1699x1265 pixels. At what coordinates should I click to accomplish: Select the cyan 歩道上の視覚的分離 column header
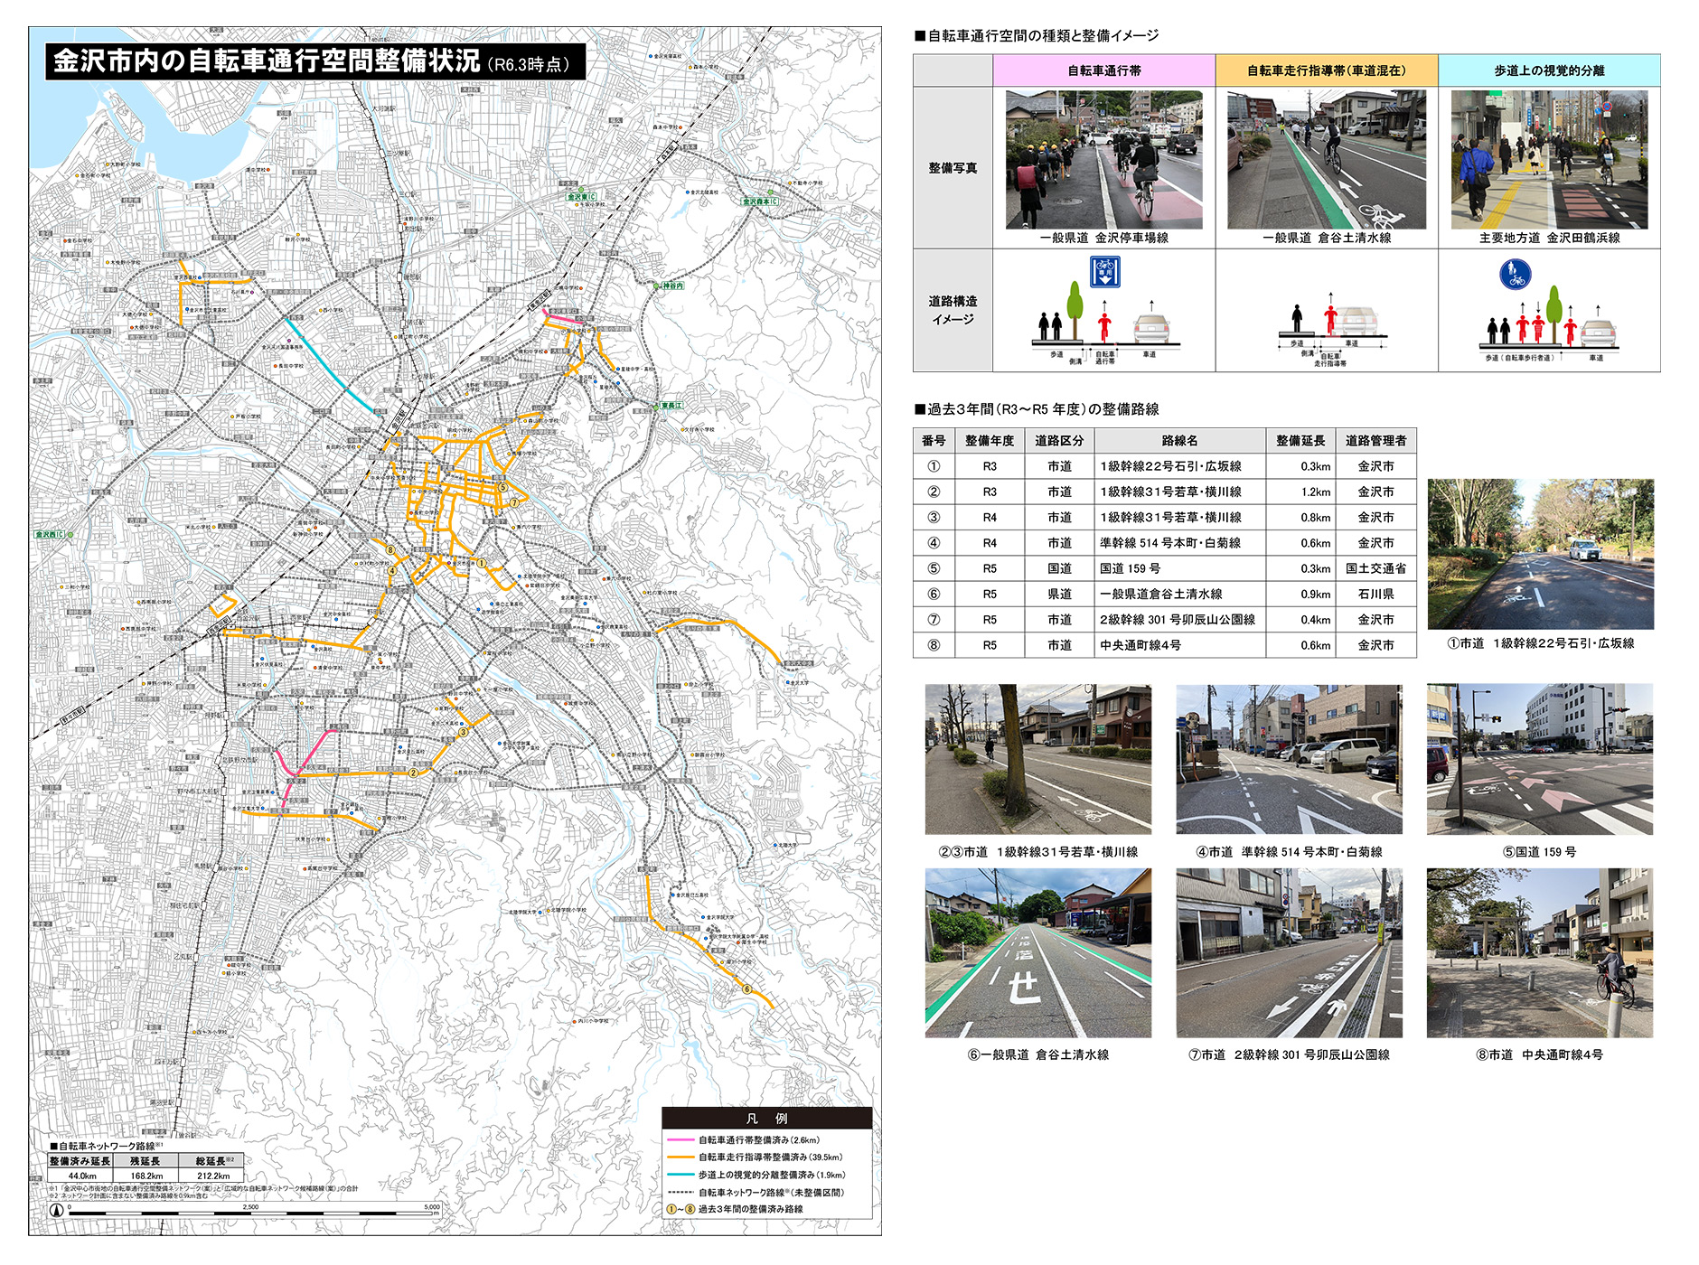click(1549, 70)
